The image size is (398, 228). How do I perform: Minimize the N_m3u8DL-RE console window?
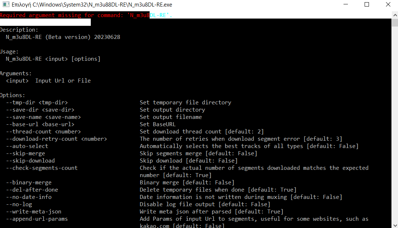click(347, 5)
